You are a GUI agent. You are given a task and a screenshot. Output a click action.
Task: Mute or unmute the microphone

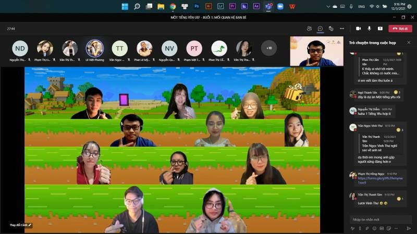tap(369, 29)
